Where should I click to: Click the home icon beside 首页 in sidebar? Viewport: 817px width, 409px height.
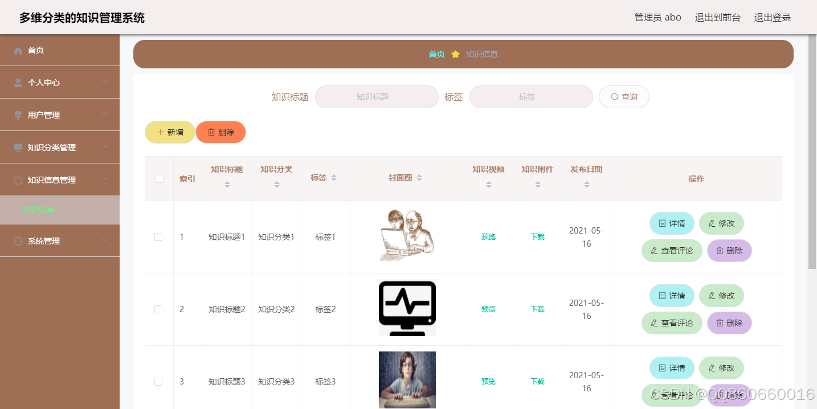[18, 51]
